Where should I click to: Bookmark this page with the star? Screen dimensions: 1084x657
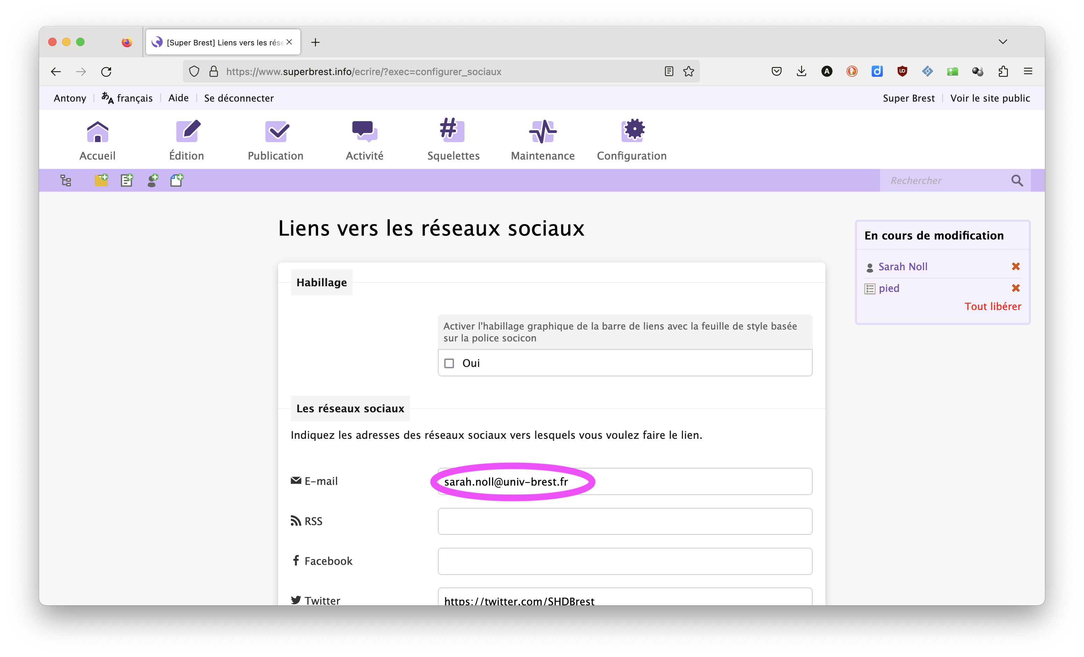pos(688,71)
